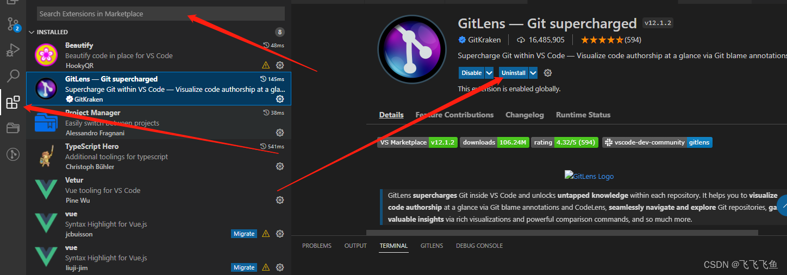Open the Runtime Status tab
The image size is (787, 275).
[x=583, y=115]
